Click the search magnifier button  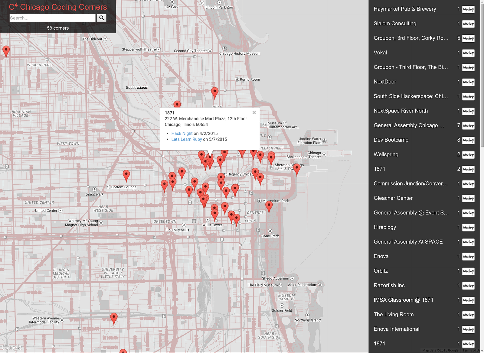[102, 18]
